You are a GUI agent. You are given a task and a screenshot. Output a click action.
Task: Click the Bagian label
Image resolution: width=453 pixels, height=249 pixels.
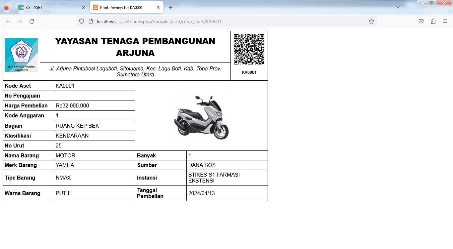click(x=14, y=126)
